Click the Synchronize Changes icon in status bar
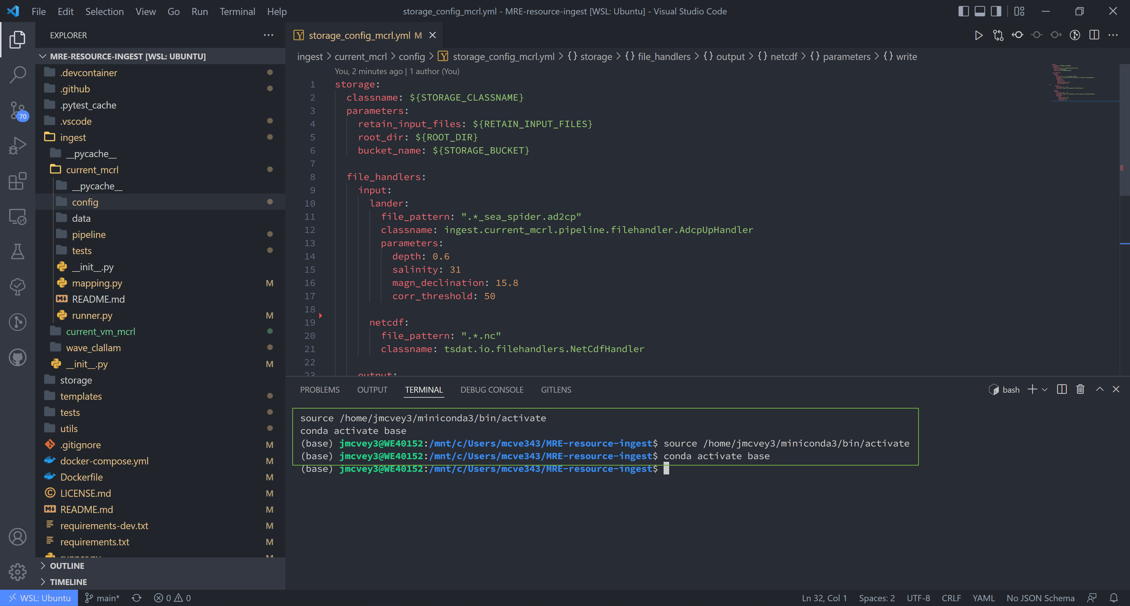The image size is (1130, 606). tap(136, 598)
